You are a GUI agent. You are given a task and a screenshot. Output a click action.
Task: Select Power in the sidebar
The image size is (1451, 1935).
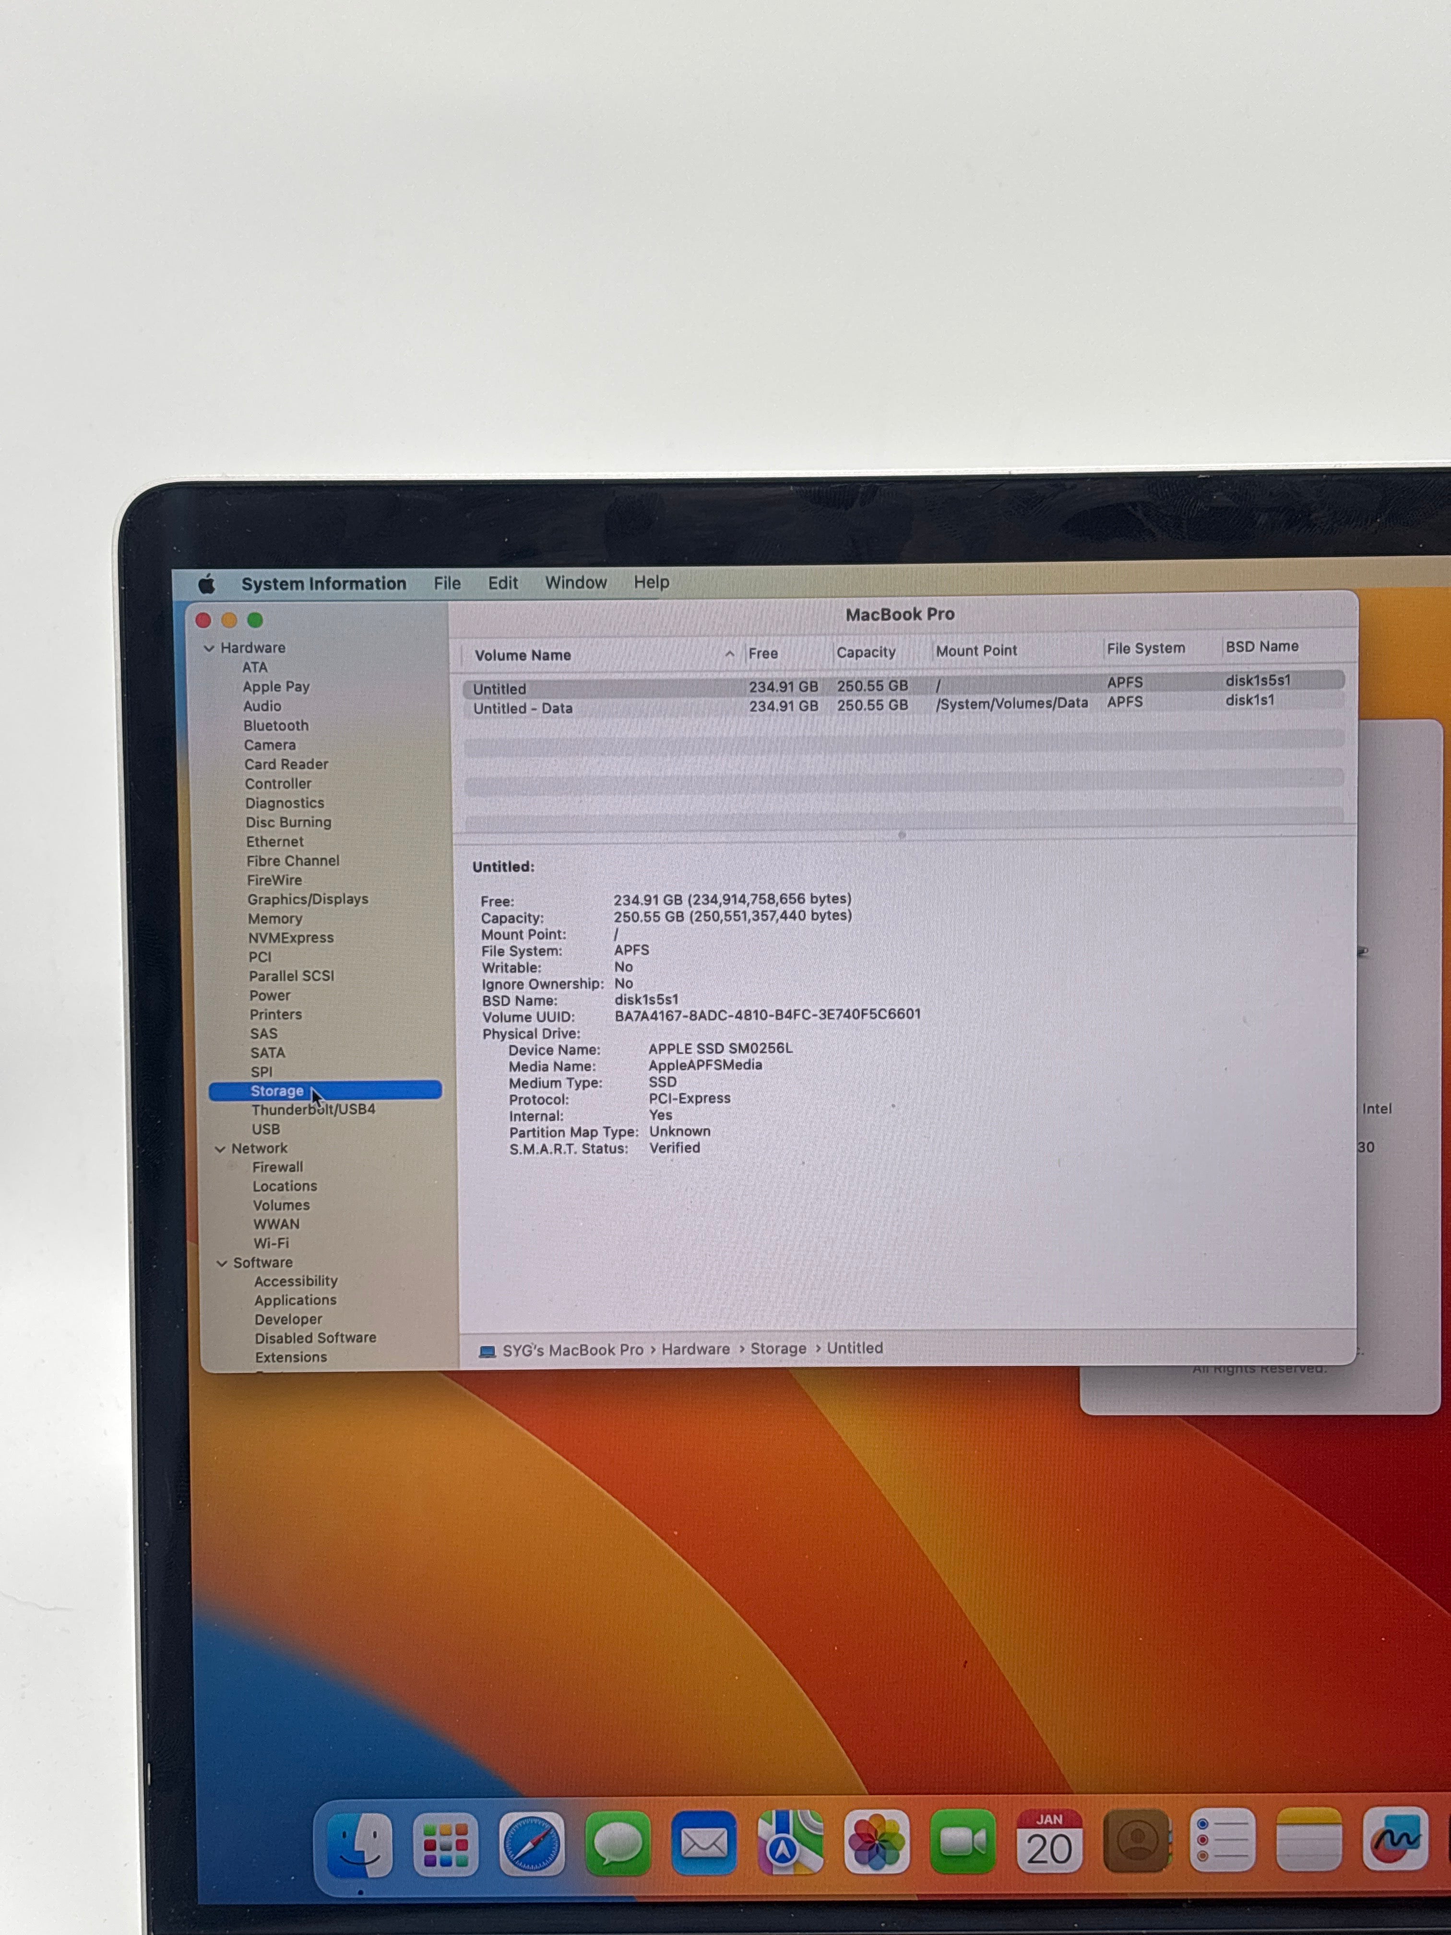point(269,995)
